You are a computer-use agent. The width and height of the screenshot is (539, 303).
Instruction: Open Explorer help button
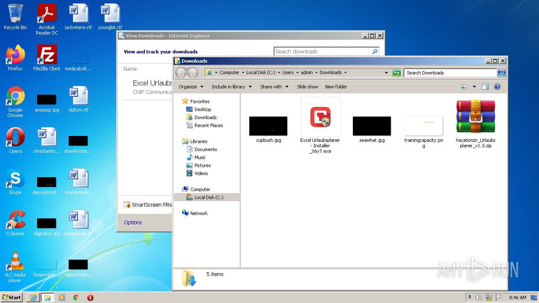(497, 87)
